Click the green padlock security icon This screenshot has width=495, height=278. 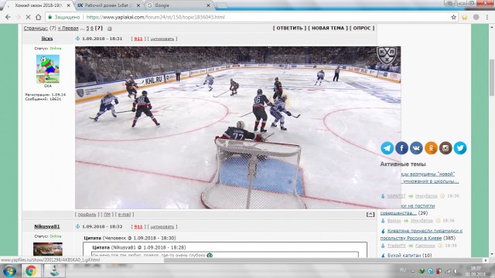[49, 17]
